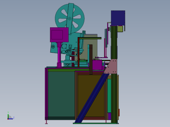170x127 pixels.
Task: Select the magenta monitor support post
Action: [x=59, y=55]
